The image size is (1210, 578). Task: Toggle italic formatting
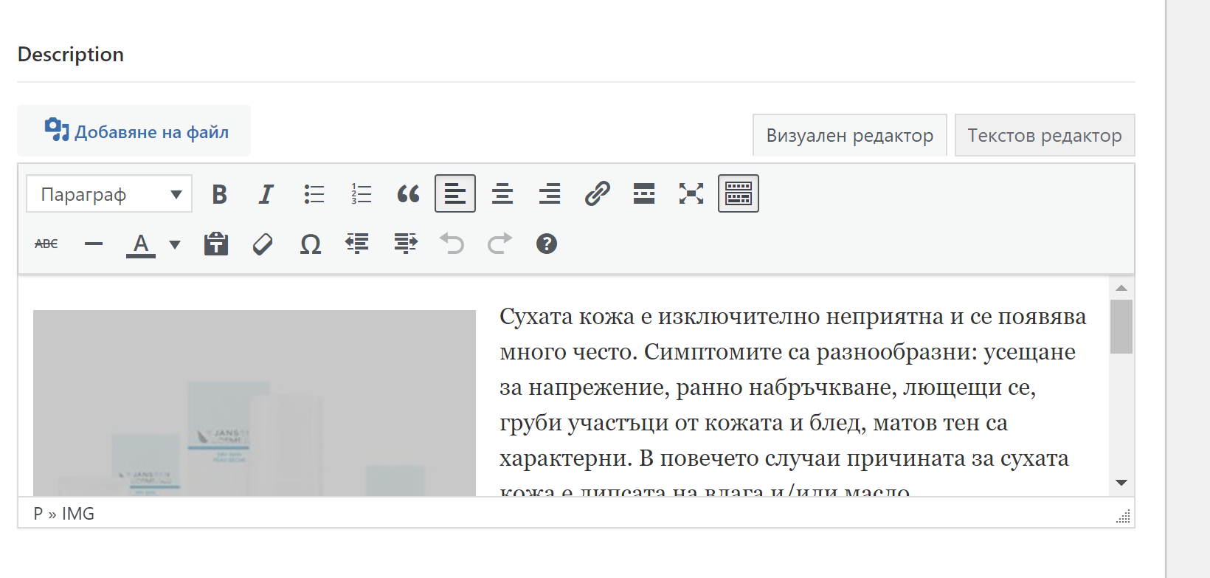[x=266, y=194]
